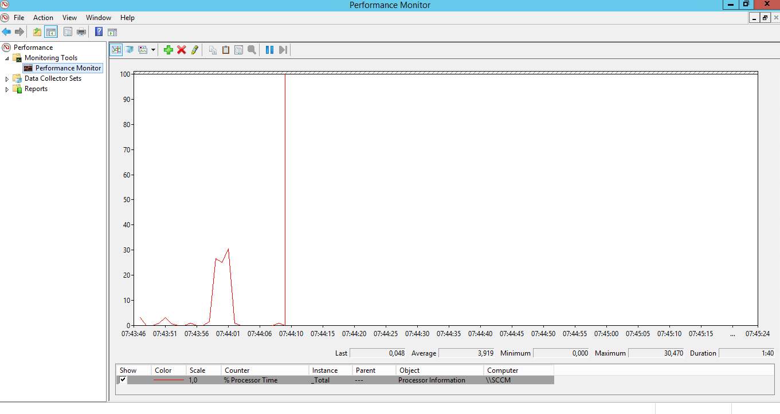Click the blue Help question icon
The image size is (780, 414).
(x=99, y=32)
